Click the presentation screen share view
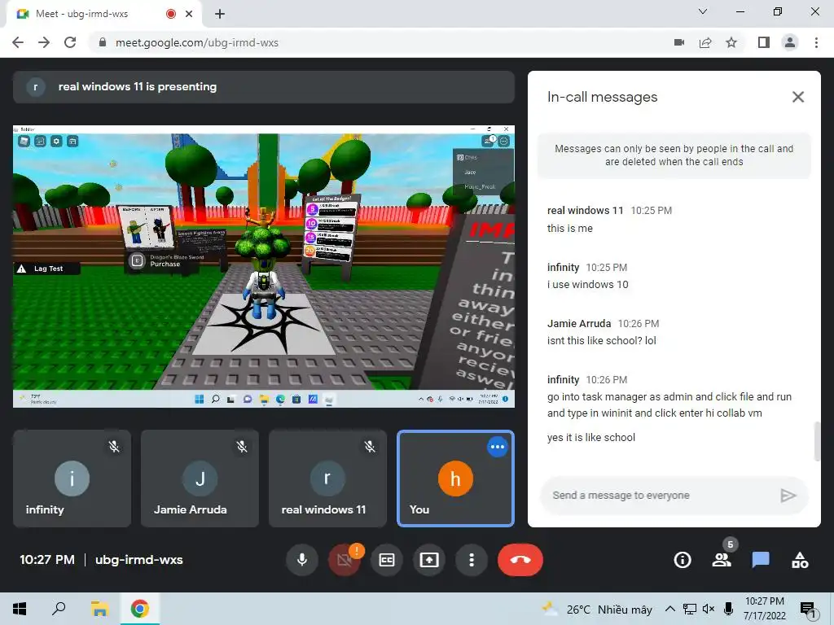This screenshot has width=834, height=625. [264, 266]
